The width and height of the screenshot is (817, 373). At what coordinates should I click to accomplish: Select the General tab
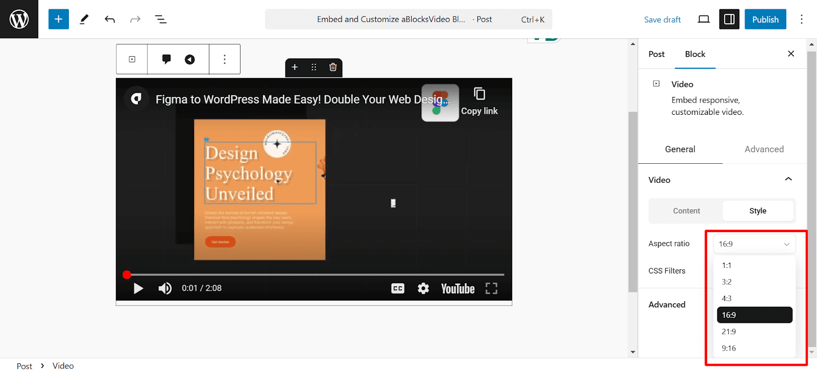pyautogui.click(x=680, y=149)
